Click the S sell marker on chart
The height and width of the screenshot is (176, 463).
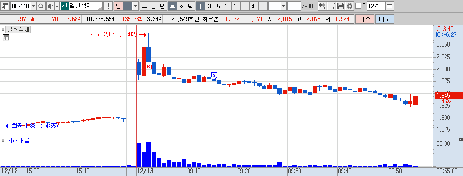pyautogui.click(x=214, y=75)
